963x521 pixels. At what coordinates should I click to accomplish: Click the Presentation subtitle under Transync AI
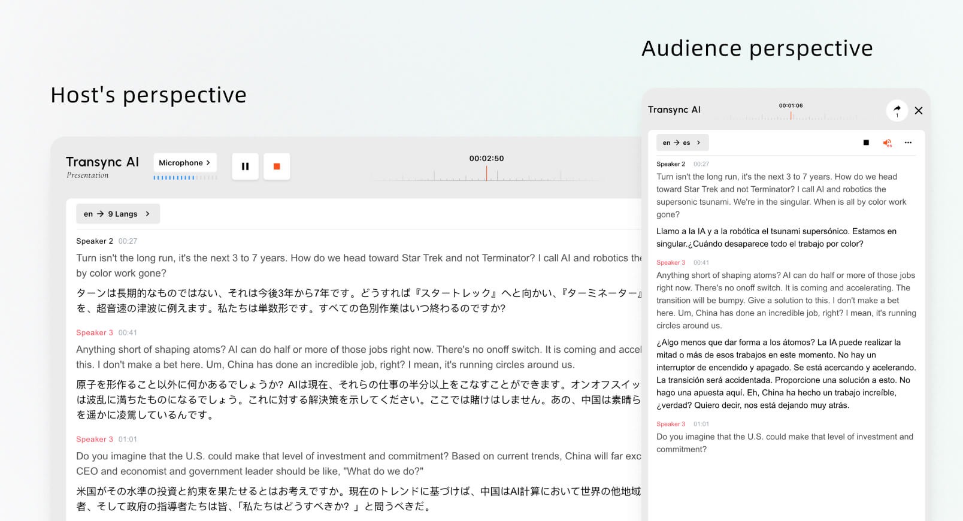click(87, 175)
